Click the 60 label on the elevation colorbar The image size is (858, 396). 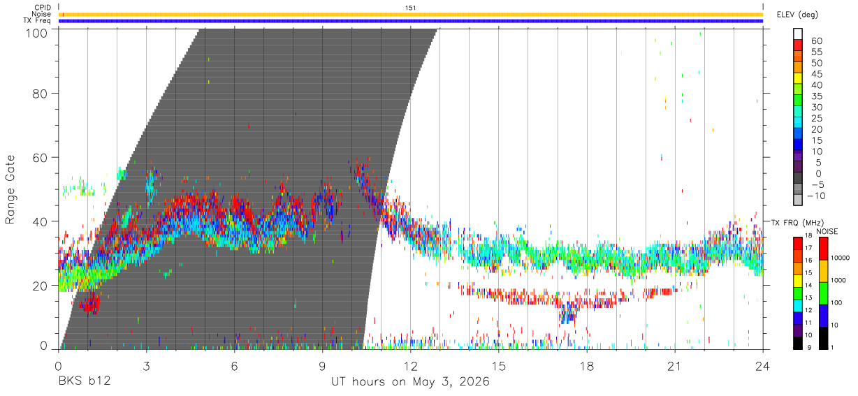(815, 41)
